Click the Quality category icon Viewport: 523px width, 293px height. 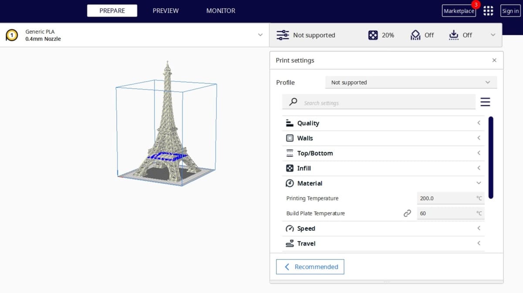coord(289,123)
